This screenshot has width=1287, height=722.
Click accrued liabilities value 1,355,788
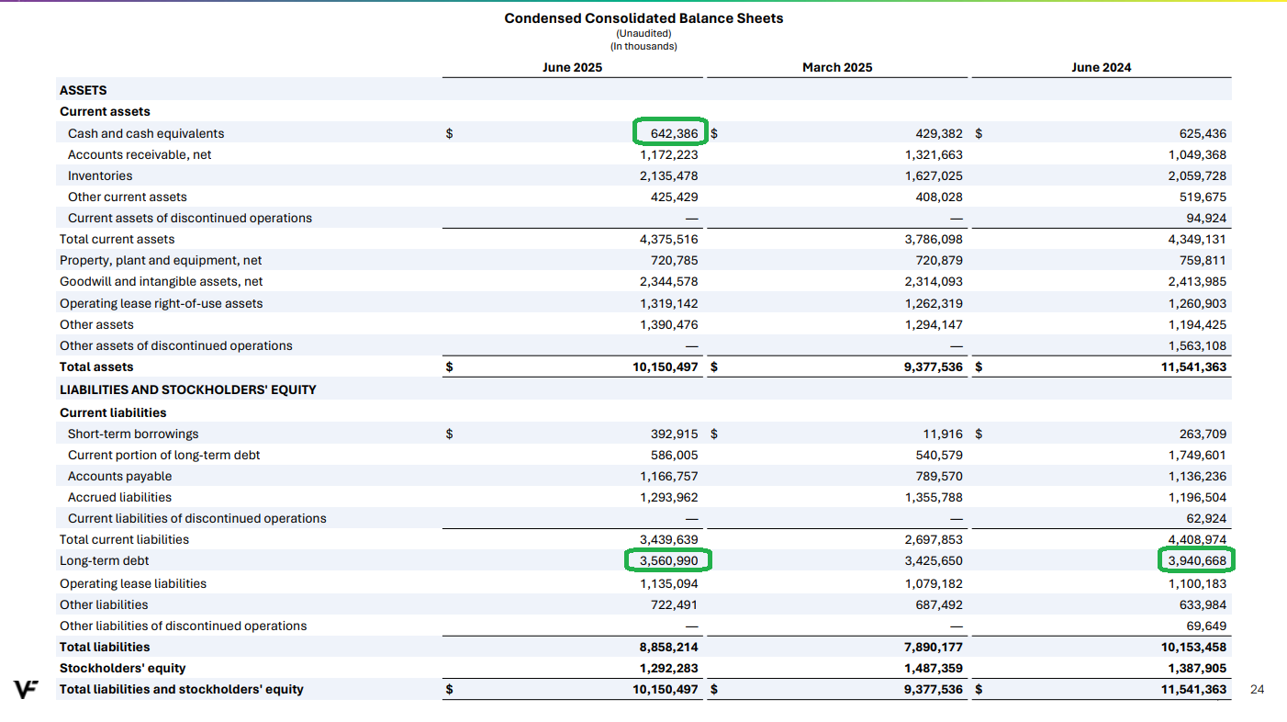click(x=934, y=497)
